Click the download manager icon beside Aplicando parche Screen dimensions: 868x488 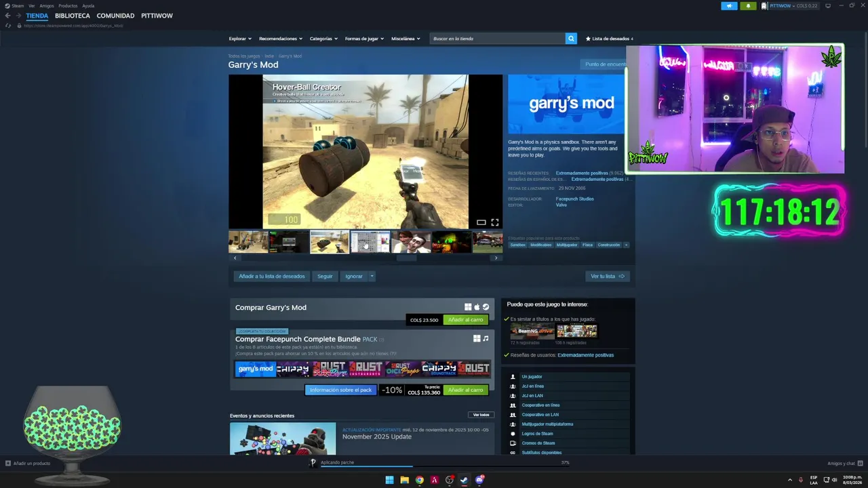tap(313, 463)
